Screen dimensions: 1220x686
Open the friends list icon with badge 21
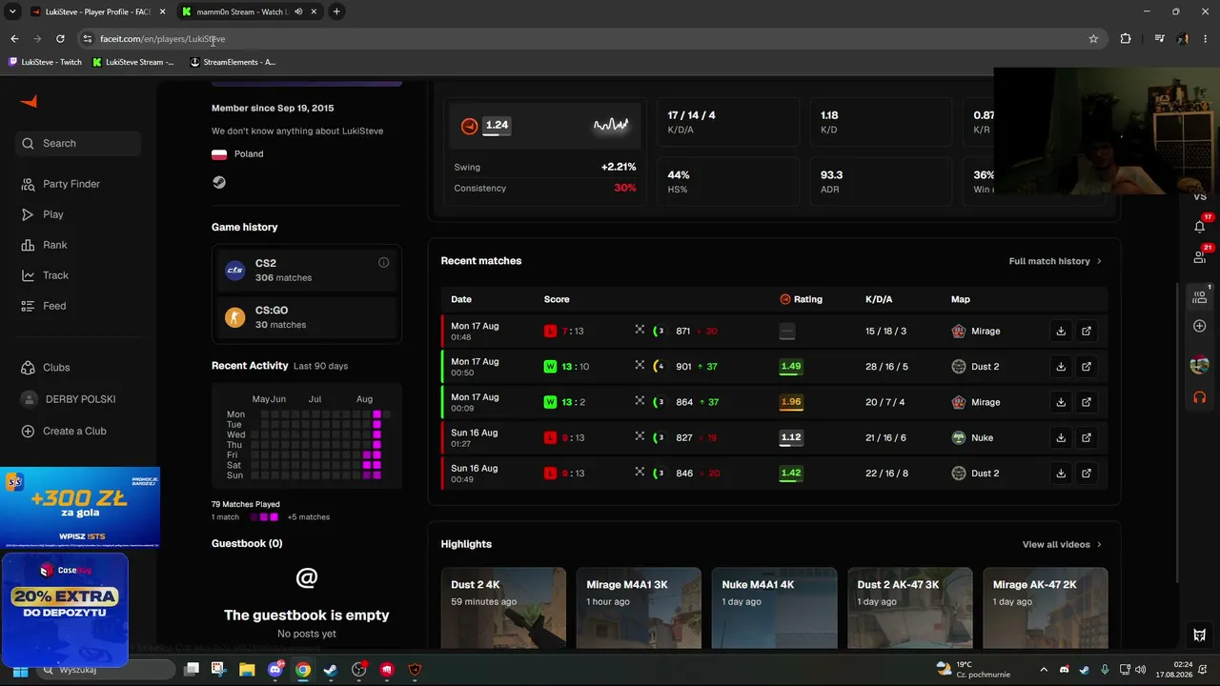(1199, 256)
